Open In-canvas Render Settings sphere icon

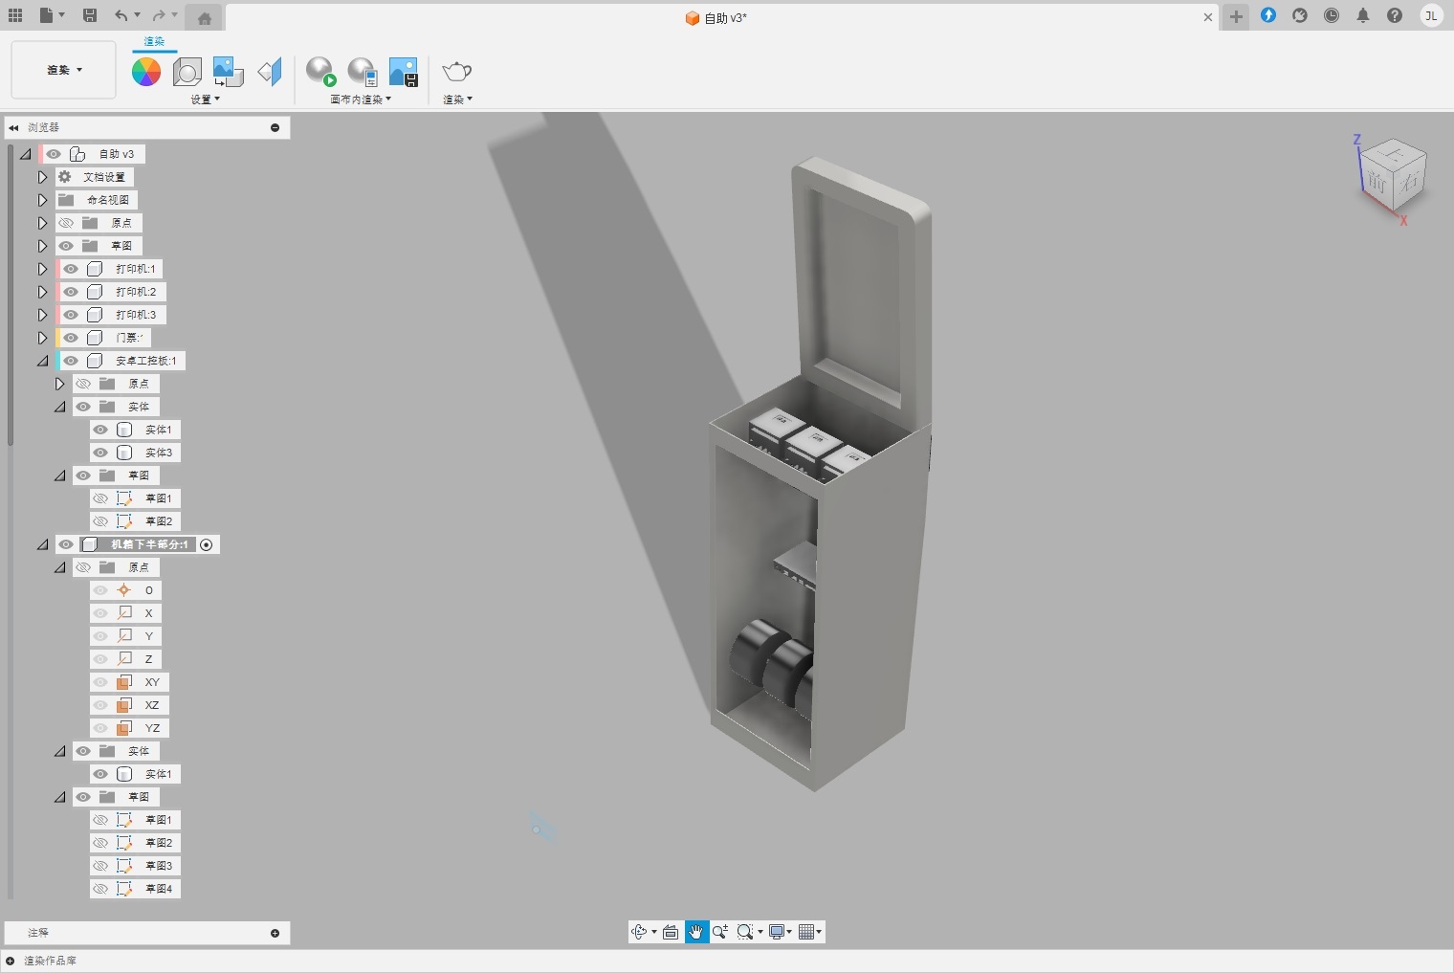point(362,72)
